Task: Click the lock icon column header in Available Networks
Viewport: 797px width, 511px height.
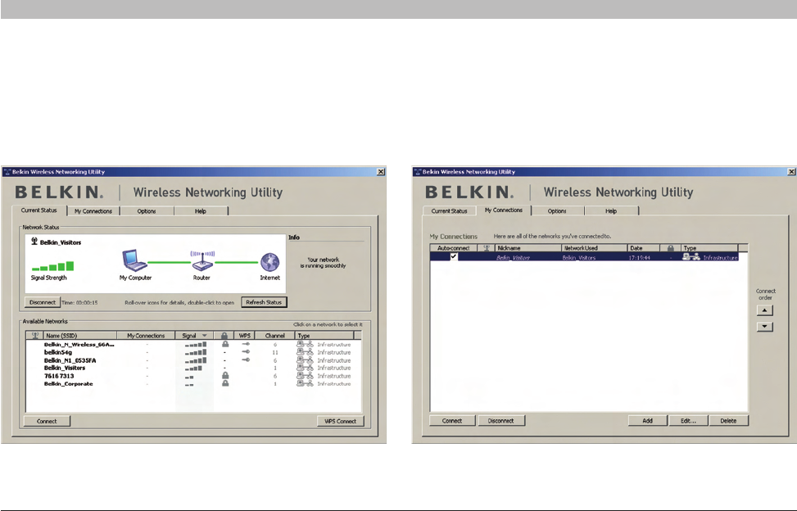Action: (224, 335)
